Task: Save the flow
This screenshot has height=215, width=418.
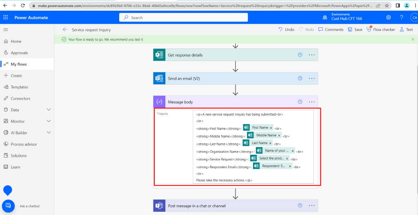Action: coord(355,30)
